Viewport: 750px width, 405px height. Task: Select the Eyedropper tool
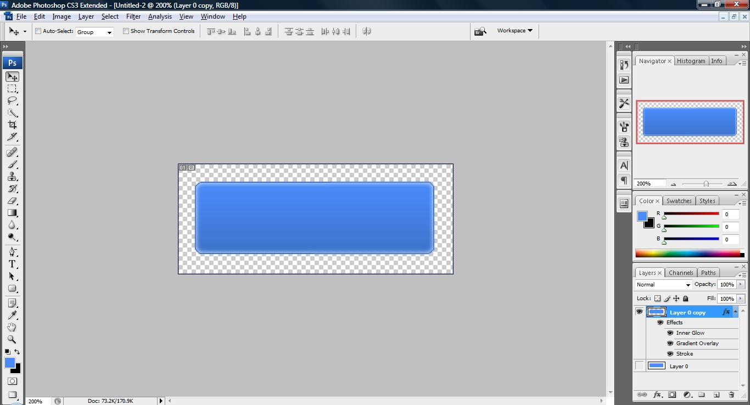point(12,315)
